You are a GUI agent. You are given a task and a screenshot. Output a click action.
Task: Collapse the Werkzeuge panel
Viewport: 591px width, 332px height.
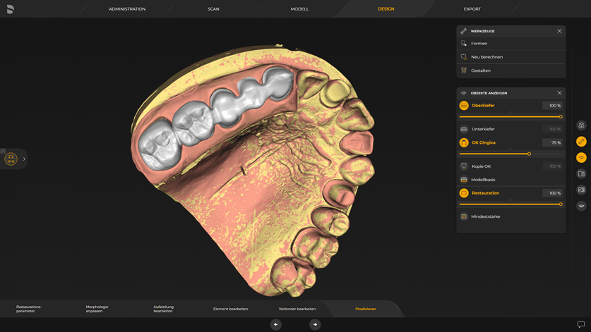pyautogui.click(x=559, y=31)
